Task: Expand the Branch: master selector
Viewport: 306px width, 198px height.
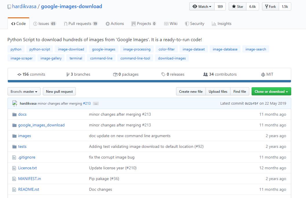Action: (24, 92)
